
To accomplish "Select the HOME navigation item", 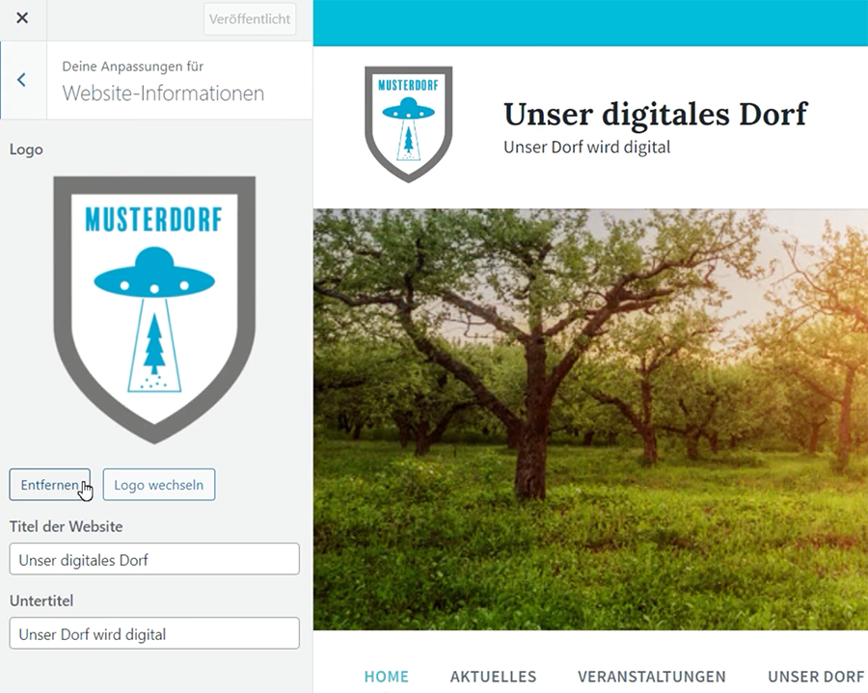I will pyautogui.click(x=386, y=677).
